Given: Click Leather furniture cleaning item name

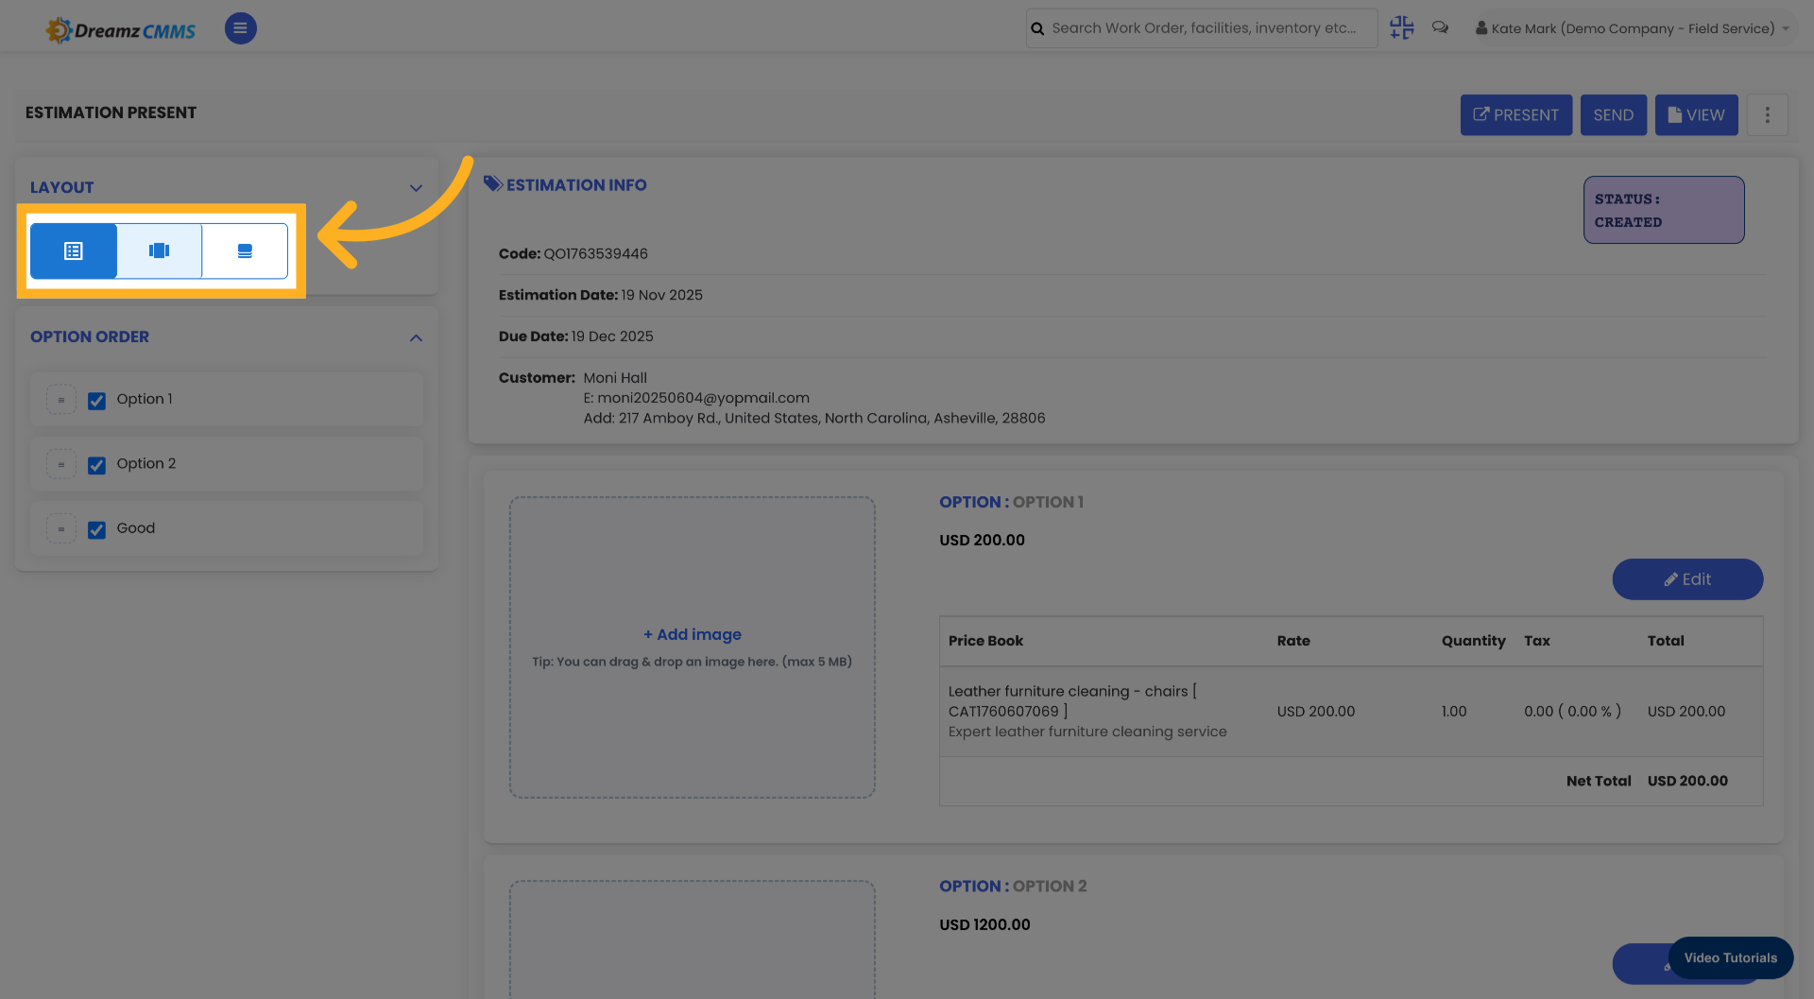Looking at the screenshot, I should coord(1072,701).
